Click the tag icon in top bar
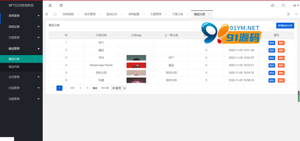Screen dimensions: 300x141 (284, 5)
